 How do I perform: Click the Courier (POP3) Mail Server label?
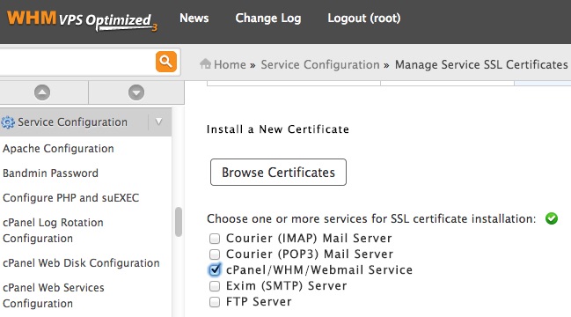tap(310, 254)
